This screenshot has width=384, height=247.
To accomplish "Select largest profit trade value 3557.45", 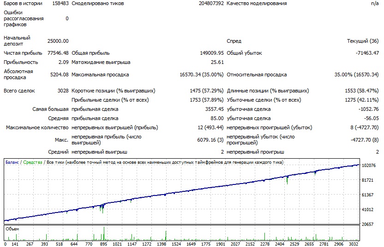I will tap(215, 109).
